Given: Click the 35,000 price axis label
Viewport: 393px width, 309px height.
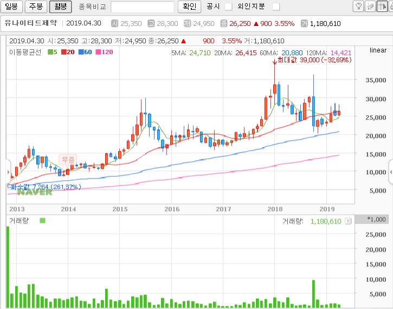Looking at the screenshot, I should click(x=376, y=80).
